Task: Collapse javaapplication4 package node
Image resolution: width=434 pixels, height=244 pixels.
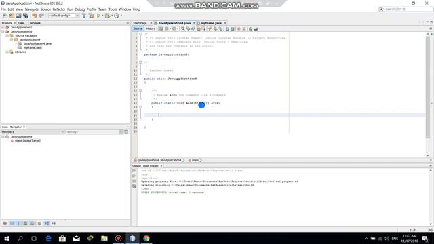Action: [x=12, y=39]
